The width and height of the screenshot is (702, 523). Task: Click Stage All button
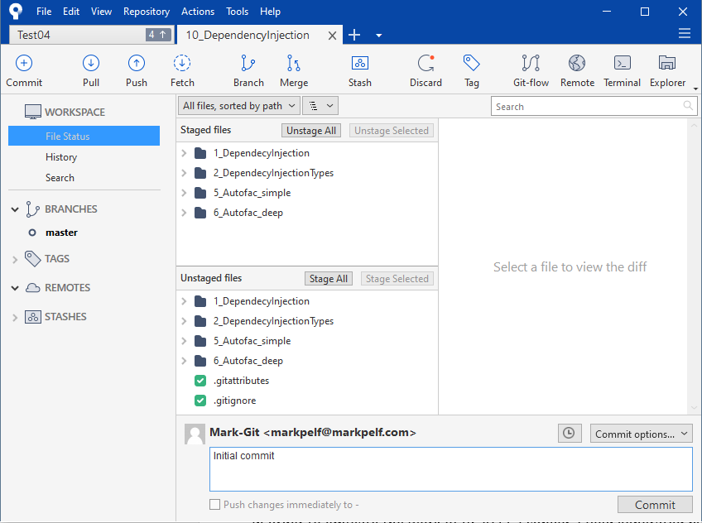(x=328, y=278)
